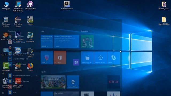Launch aTube Catcher desktop shortcut

6,36
